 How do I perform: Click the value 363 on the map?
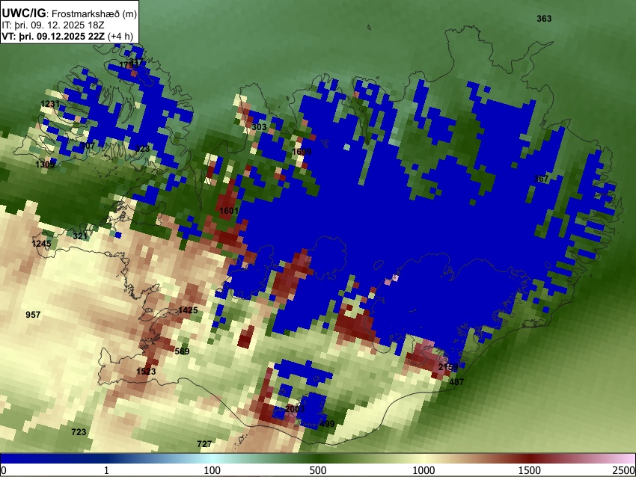(x=544, y=19)
